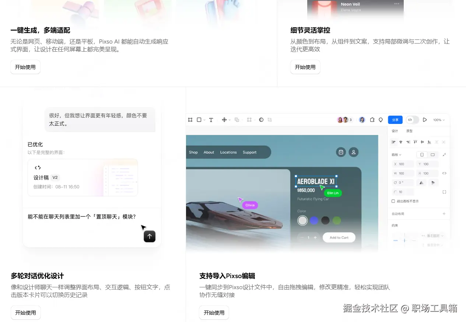This screenshot has height=322, width=466.
Task: Click the align left icon
Action: point(394,142)
